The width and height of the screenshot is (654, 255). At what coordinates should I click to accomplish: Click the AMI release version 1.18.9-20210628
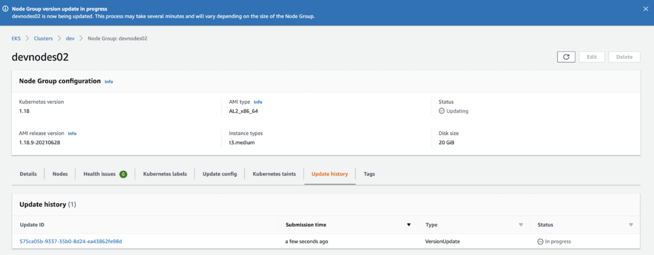(39, 143)
